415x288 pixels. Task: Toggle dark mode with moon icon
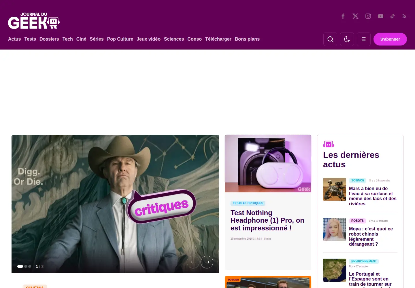[x=347, y=39]
